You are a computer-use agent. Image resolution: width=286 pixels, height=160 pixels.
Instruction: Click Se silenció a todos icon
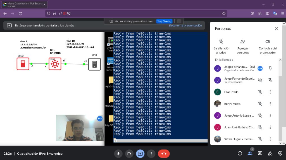pyautogui.click(x=221, y=42)
